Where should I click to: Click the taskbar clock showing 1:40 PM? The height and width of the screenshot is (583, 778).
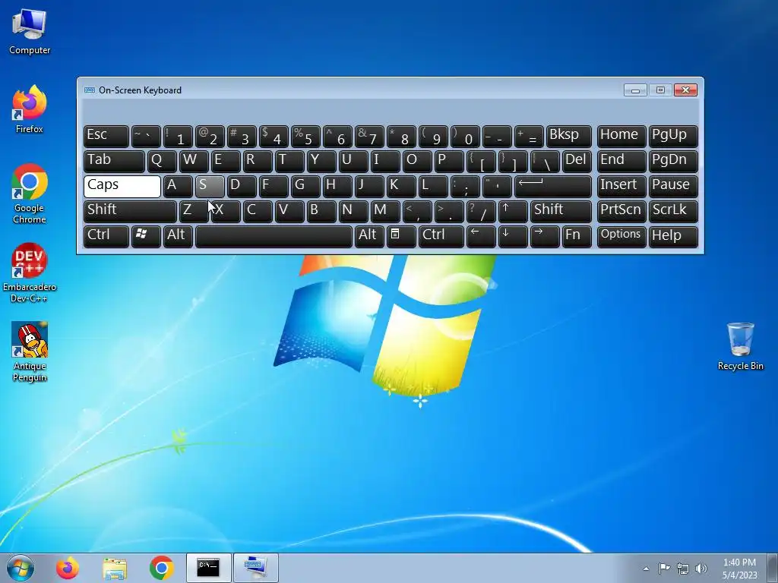(739, 569)
